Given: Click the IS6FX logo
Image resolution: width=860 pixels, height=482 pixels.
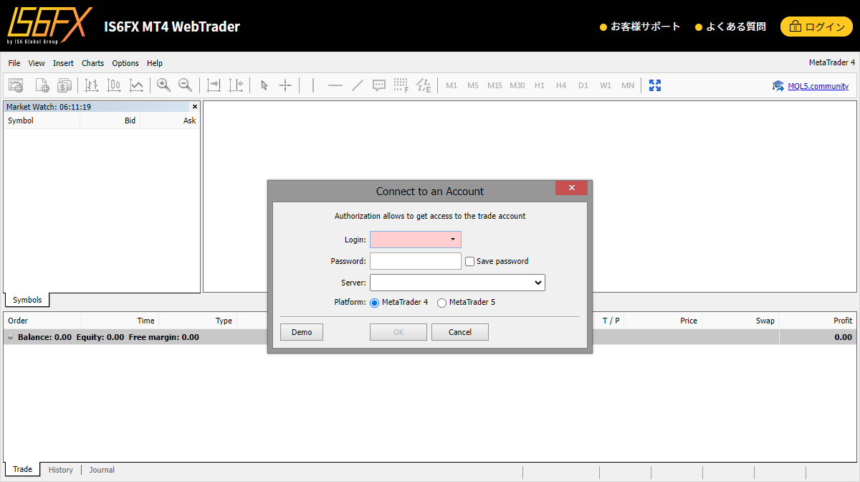Looking at the screenshot, I should point(49,26).
